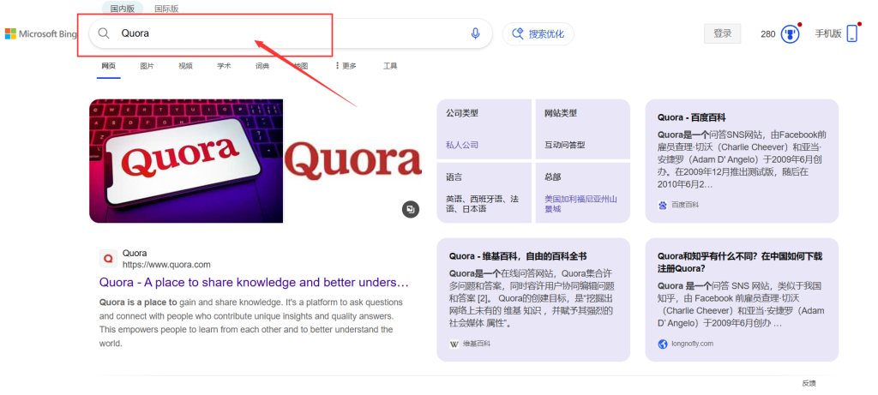Switch to 国内版 tab
Screen dimensions: 878x395
(123, 9)
